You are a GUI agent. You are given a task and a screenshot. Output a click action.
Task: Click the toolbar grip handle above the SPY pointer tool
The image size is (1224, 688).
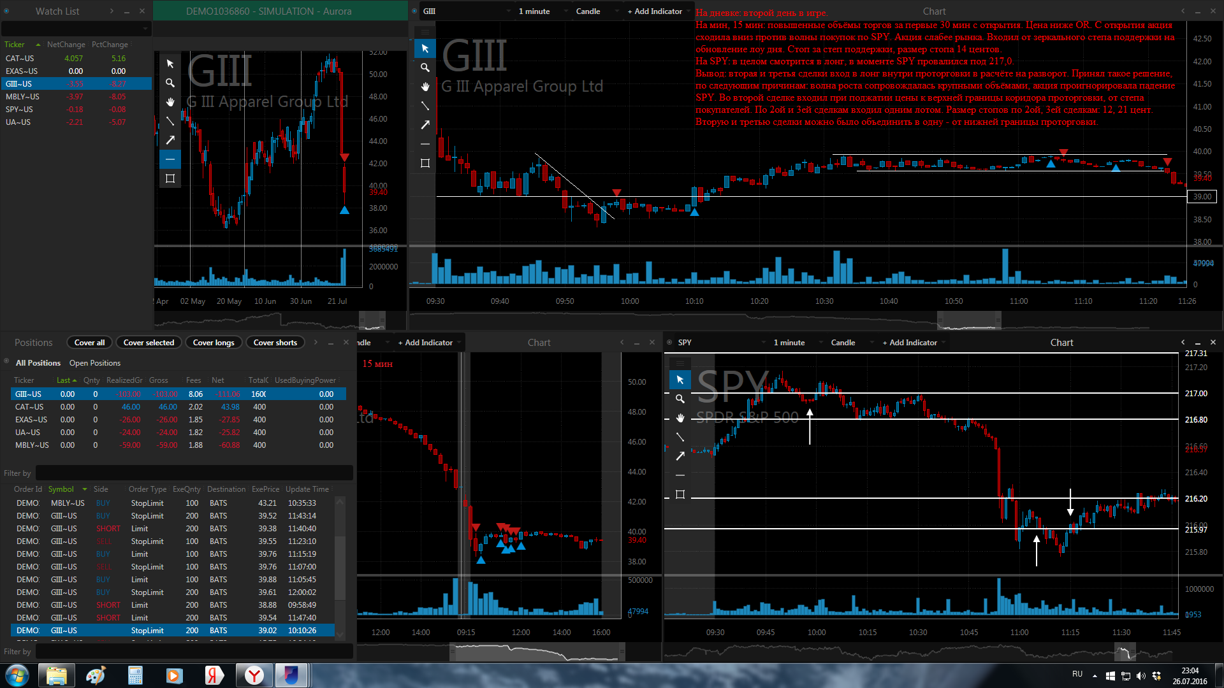[x=680, y=363]
